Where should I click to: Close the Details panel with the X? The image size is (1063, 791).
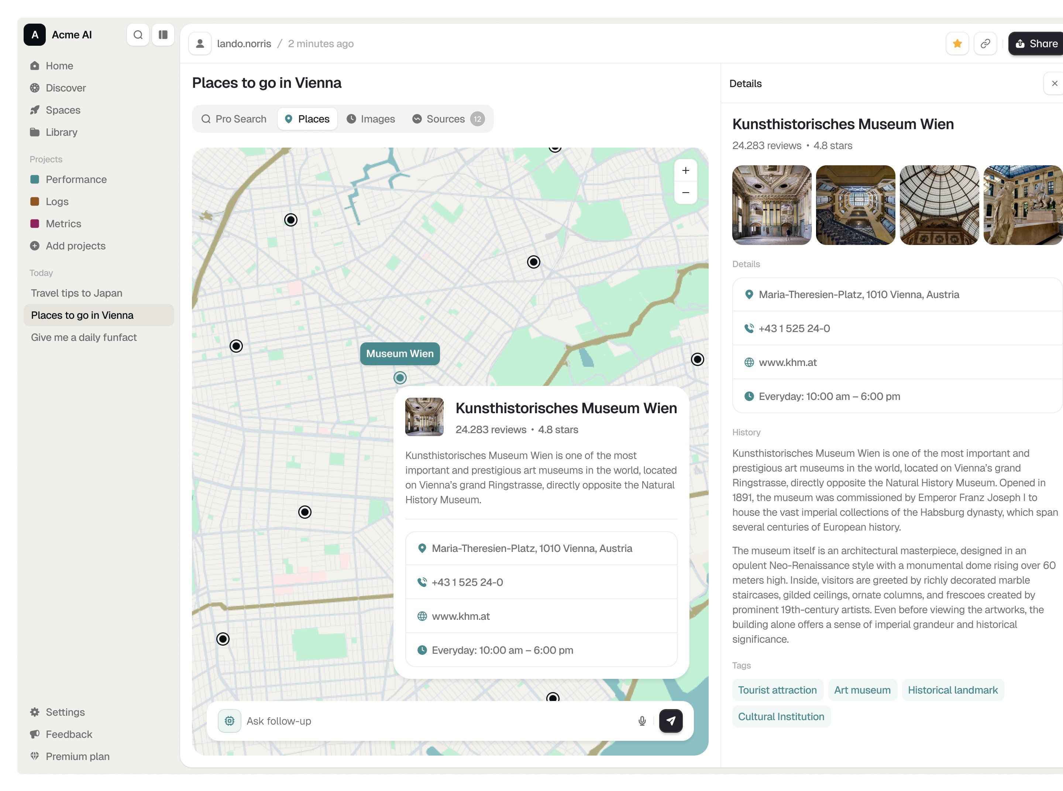click(1055, 83)
